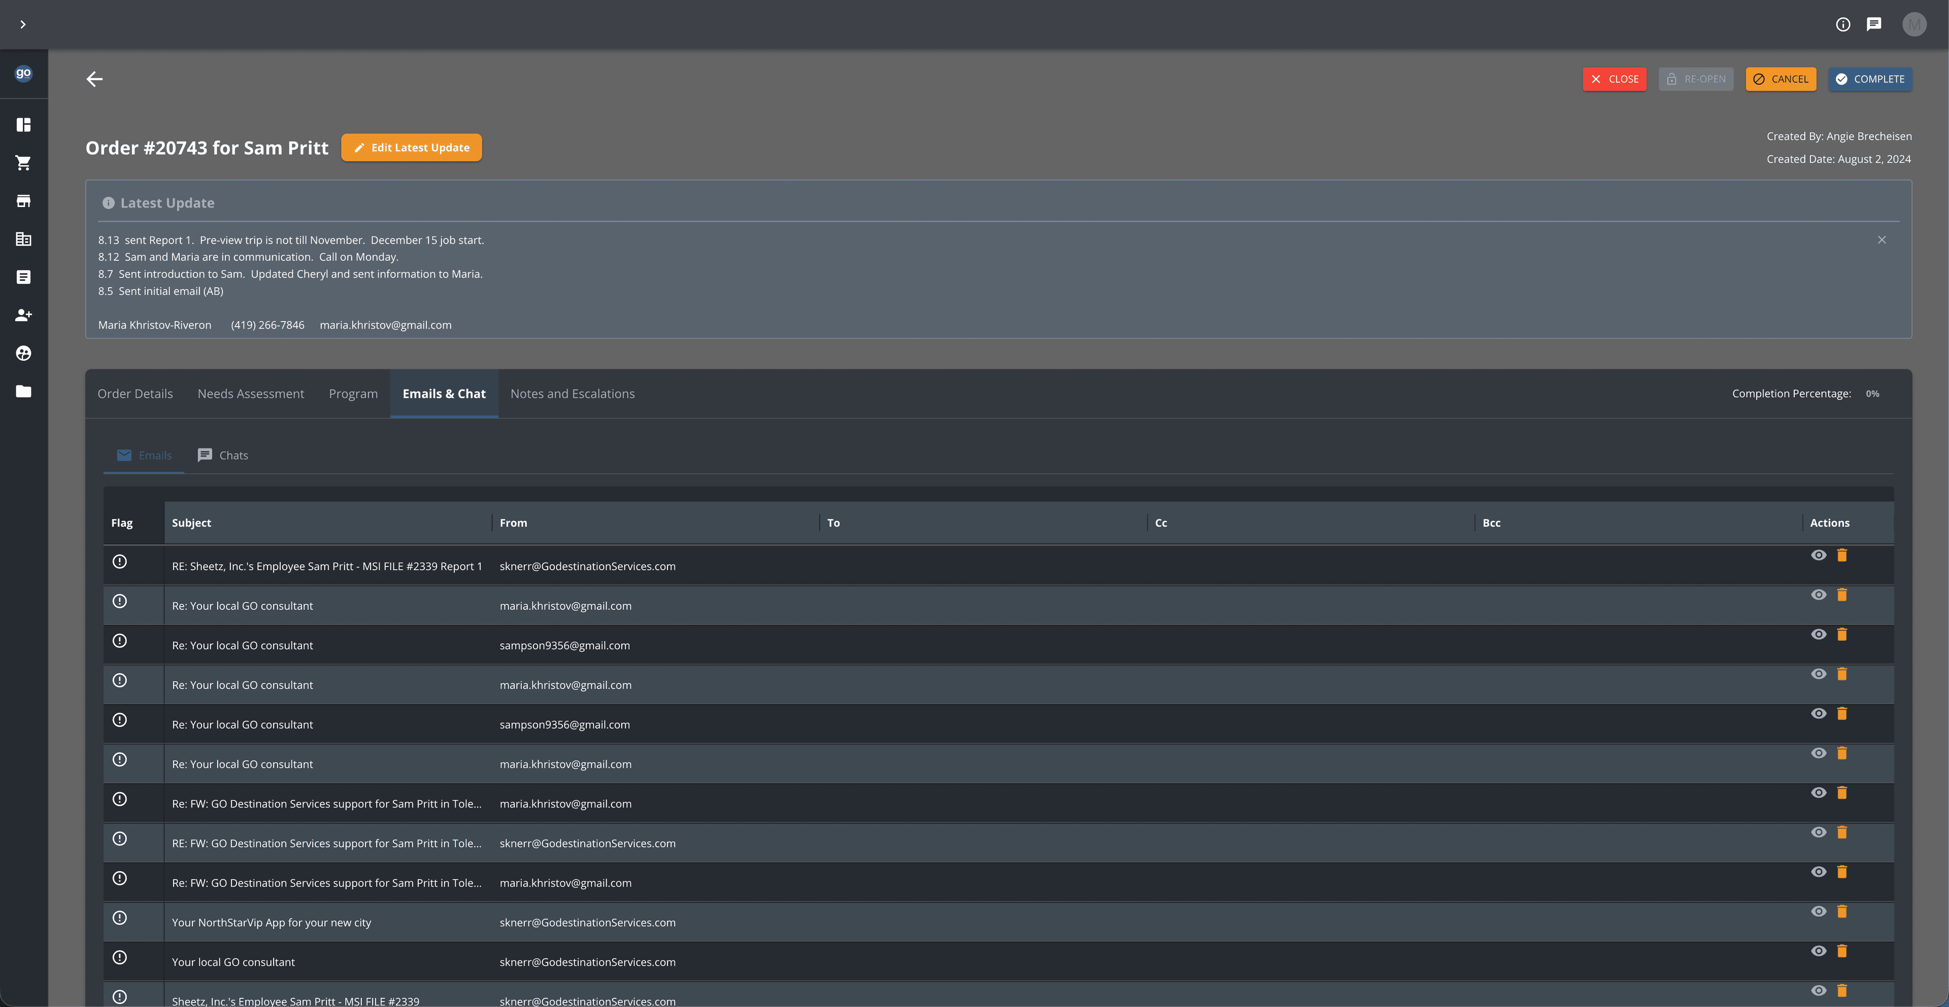Screen dimensions: 1949x1007
Task: Open the add user icon in the sidebar
Action: (x=23, y=315)
